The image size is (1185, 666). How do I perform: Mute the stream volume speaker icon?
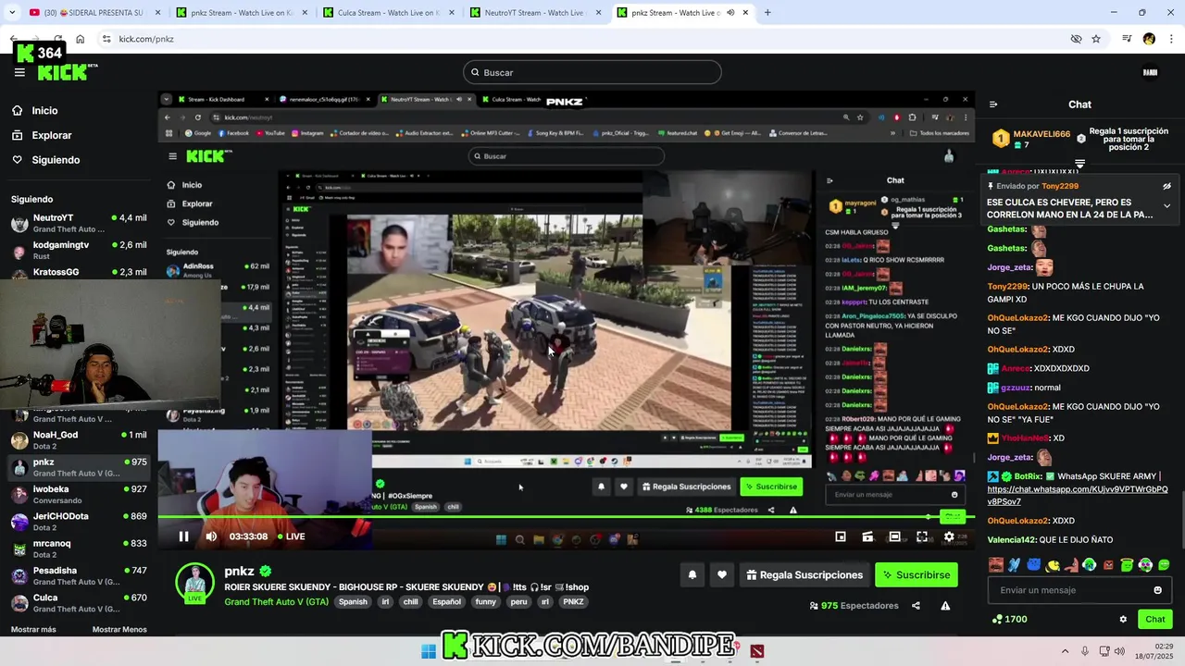point(211,536)
